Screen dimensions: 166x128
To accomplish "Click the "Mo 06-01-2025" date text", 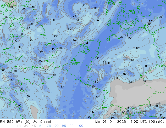I will pos(111,122).
